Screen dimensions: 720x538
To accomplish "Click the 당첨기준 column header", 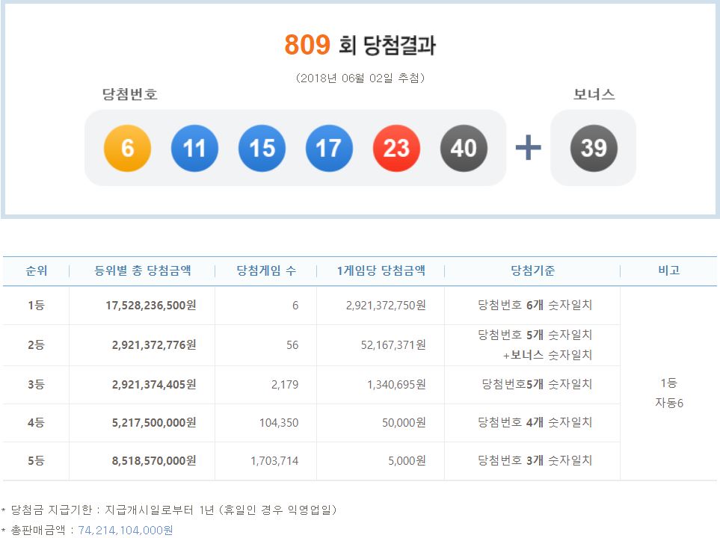I will tap(532, 270).
